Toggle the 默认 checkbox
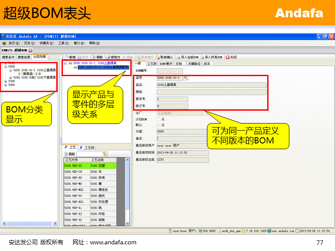The width and height of the screenshot is (335, 251). [159, 125]
